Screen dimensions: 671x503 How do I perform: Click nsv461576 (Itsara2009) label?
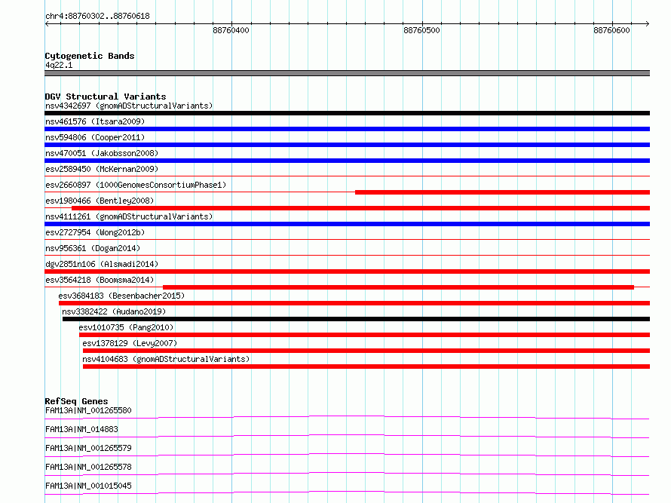(95, 121)
